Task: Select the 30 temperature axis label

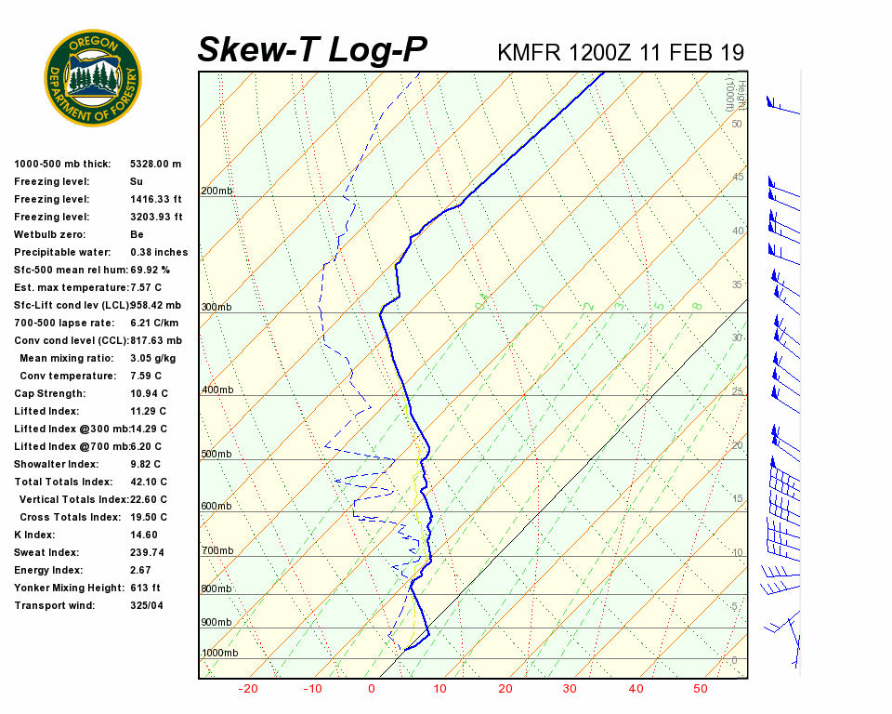Action: click(x=570, y=689)
